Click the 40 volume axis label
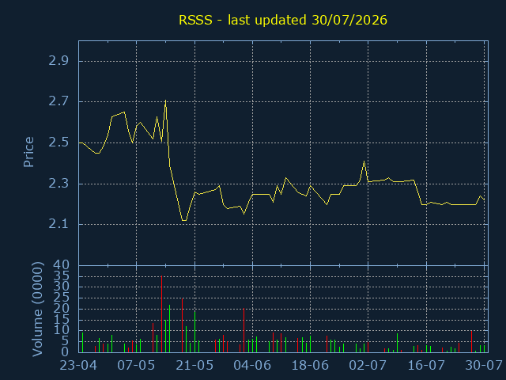 (x=62, y=265)
